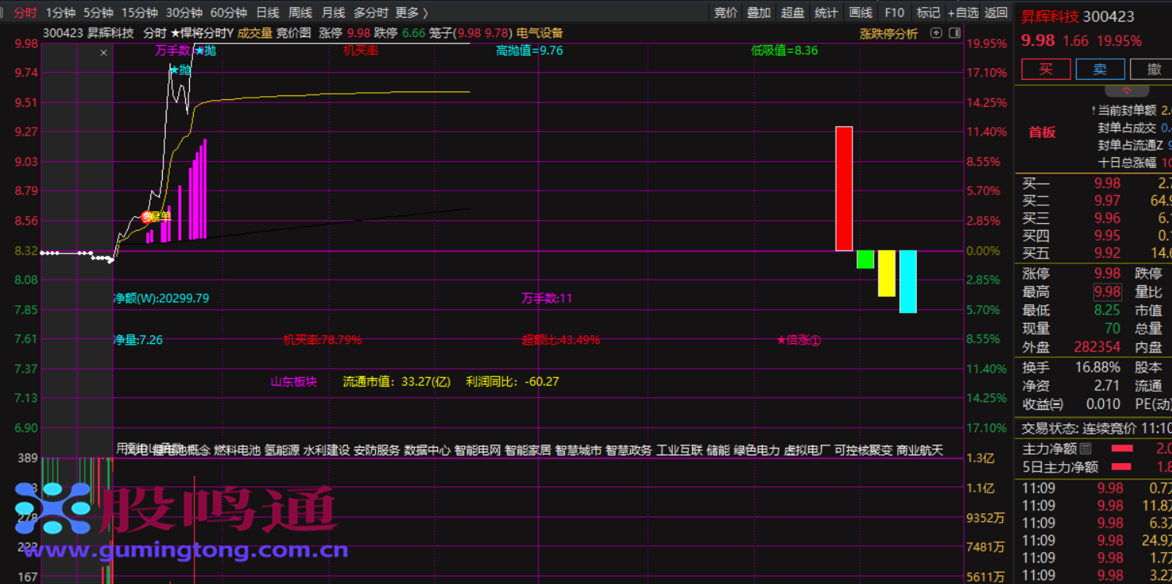
Task: Select the 5分钟 timeframe tab
Action: 98,12
